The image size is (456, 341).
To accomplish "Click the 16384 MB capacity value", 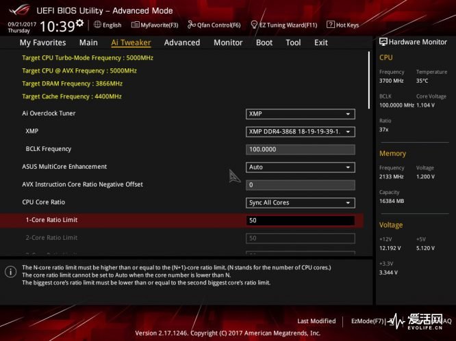I will click(x=392, y=201).
